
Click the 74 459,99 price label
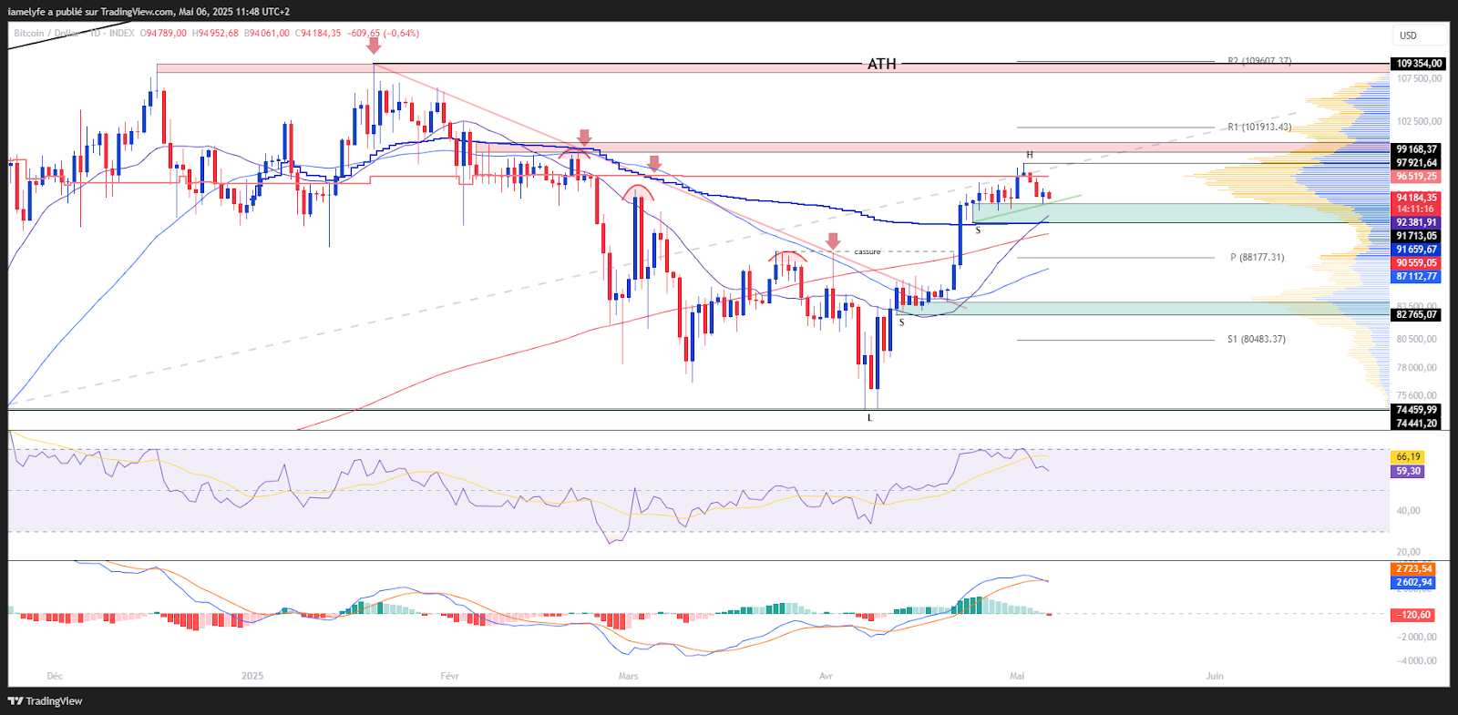click(1417, 410)
